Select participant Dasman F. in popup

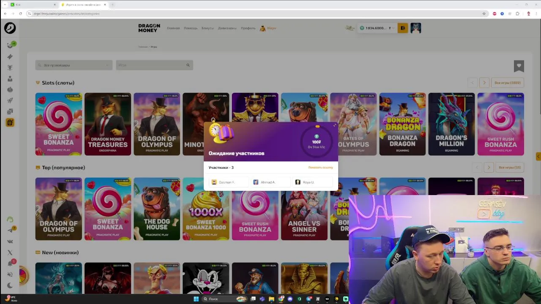coord(229,182)
